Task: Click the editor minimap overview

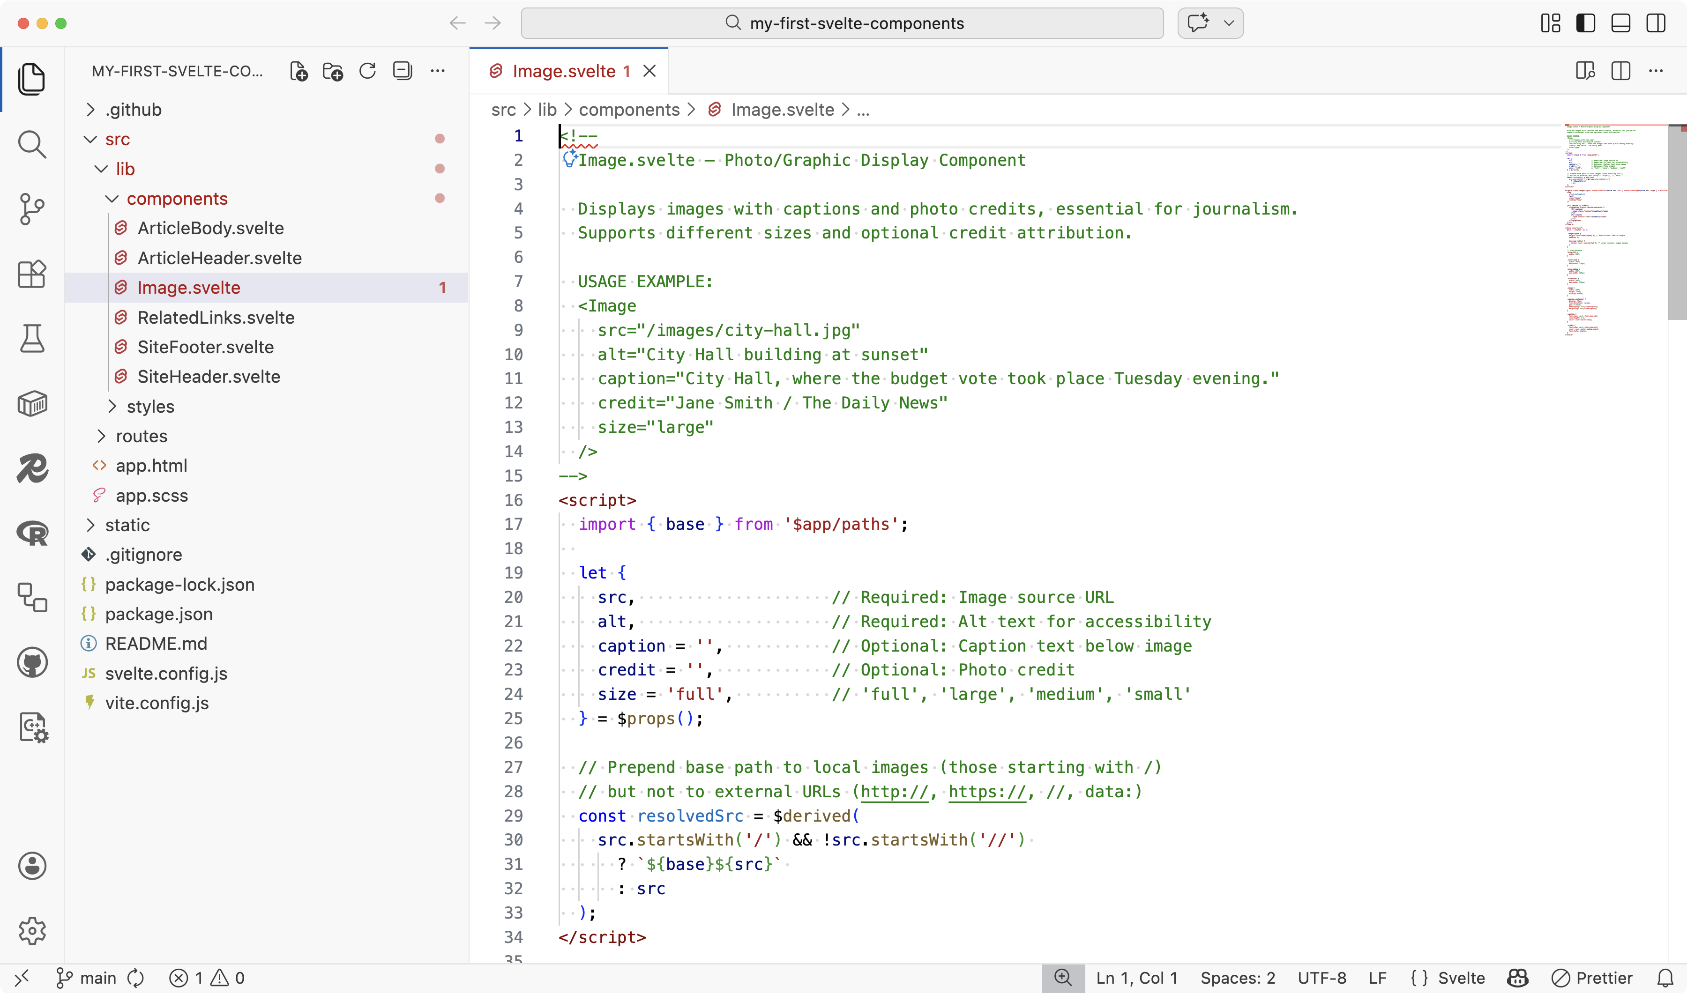Action: coord(1615,230)
